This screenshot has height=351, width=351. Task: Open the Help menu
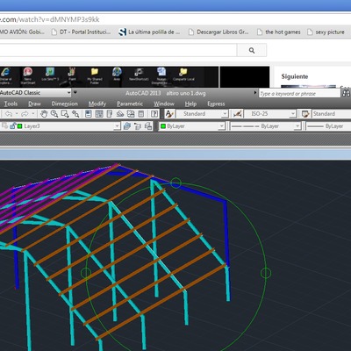[190, 104]
